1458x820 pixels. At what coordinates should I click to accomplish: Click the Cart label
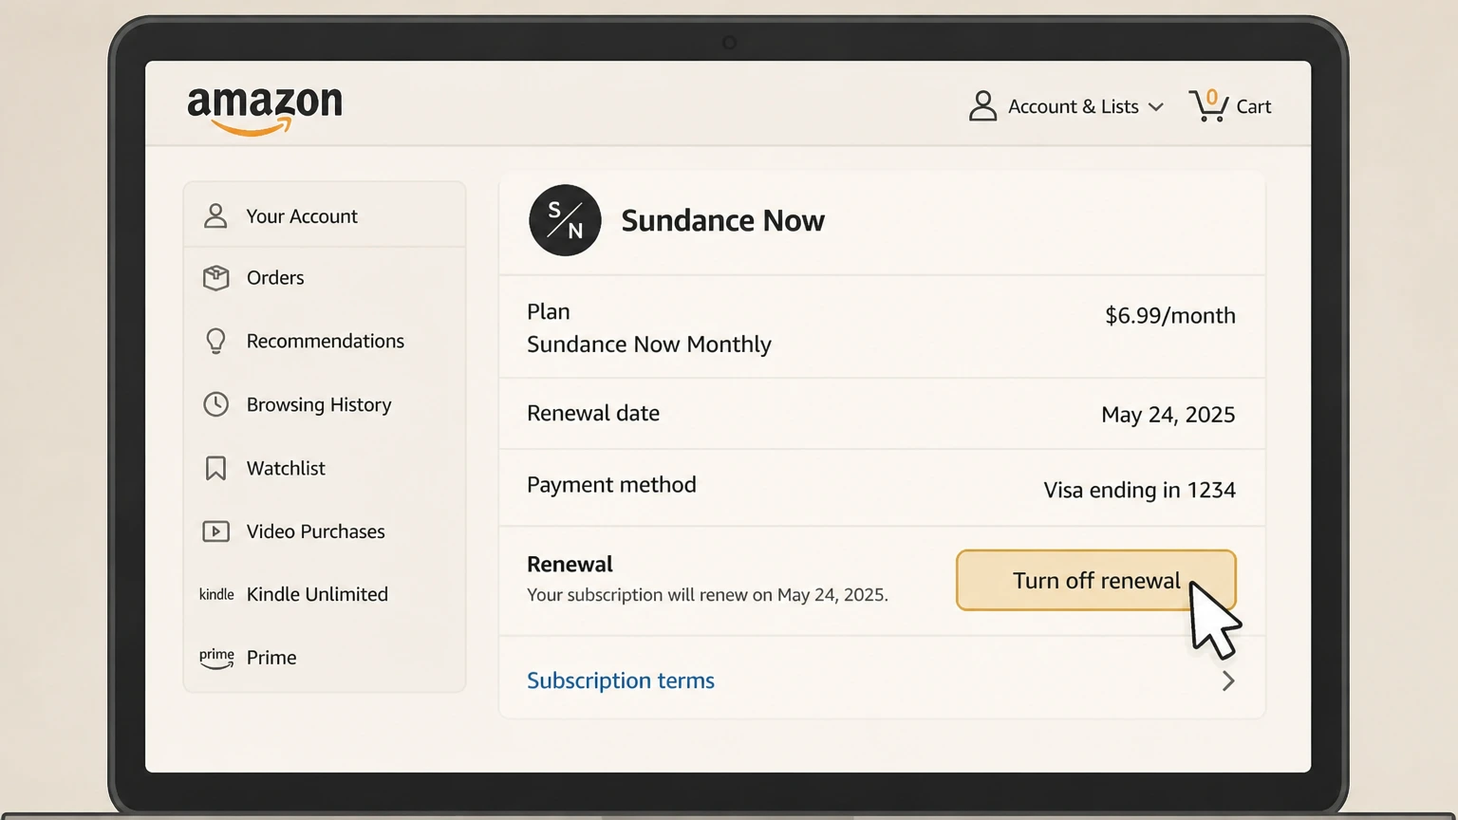click(1254, 106)
